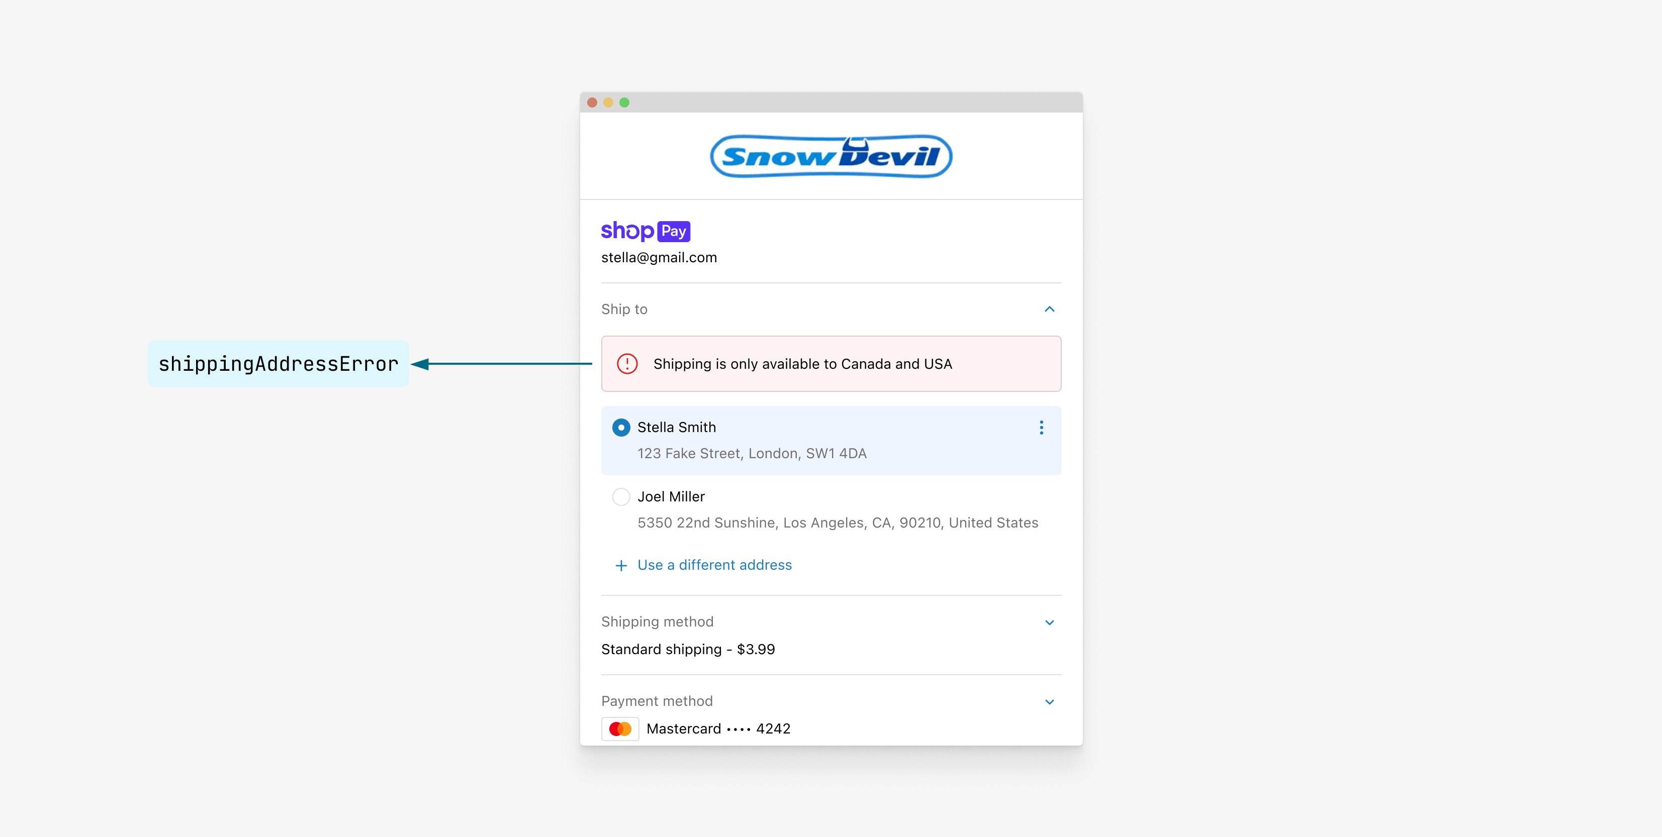Click the shipping error message banner
Screen dimensions: 1662x837
830,364
